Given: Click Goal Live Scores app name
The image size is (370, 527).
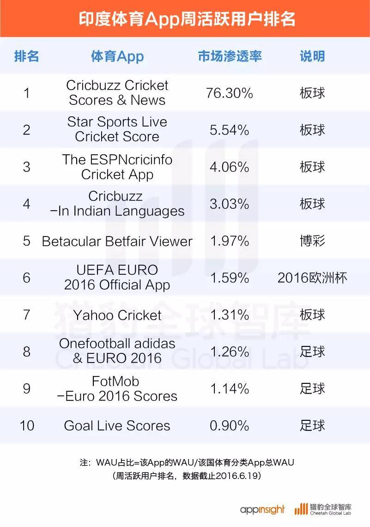Looking at the screenshot, I should [x=117, y=425].
